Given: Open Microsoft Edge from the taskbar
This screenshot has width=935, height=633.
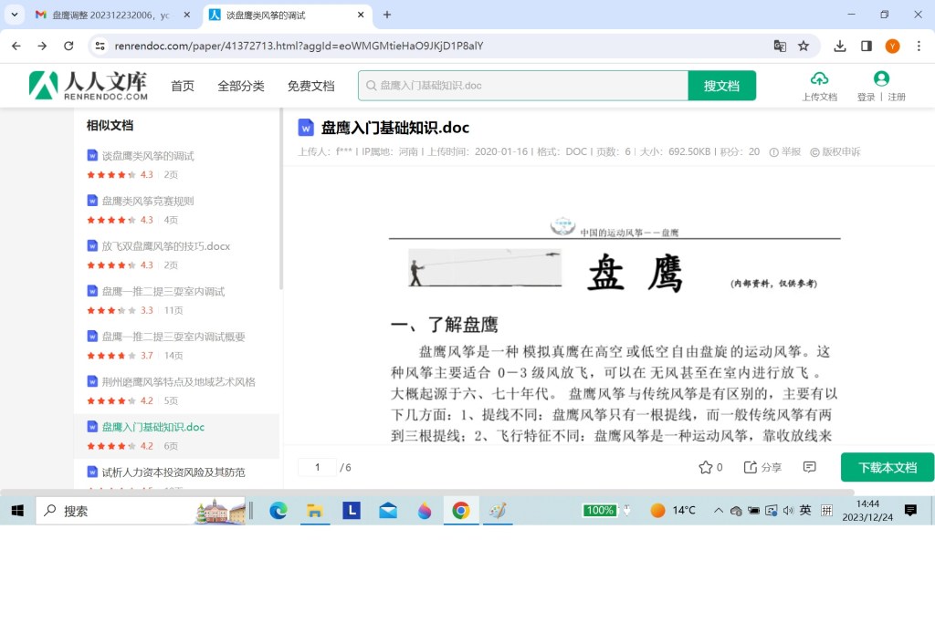Looking at the screenshot, I should click(278, 511).
